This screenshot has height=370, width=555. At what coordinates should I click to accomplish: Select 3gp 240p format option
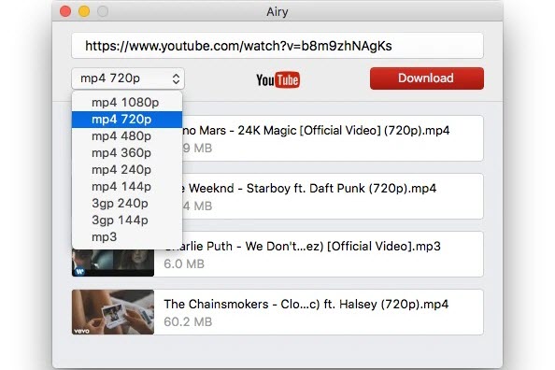point(127,204)
